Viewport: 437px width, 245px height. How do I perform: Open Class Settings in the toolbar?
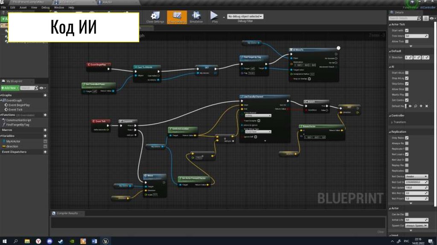click(155, 17)
